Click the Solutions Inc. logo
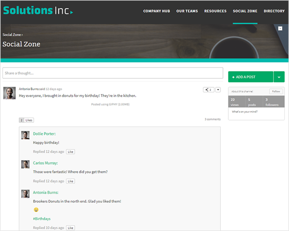This screenshot has width=289, height=231. 38,10
